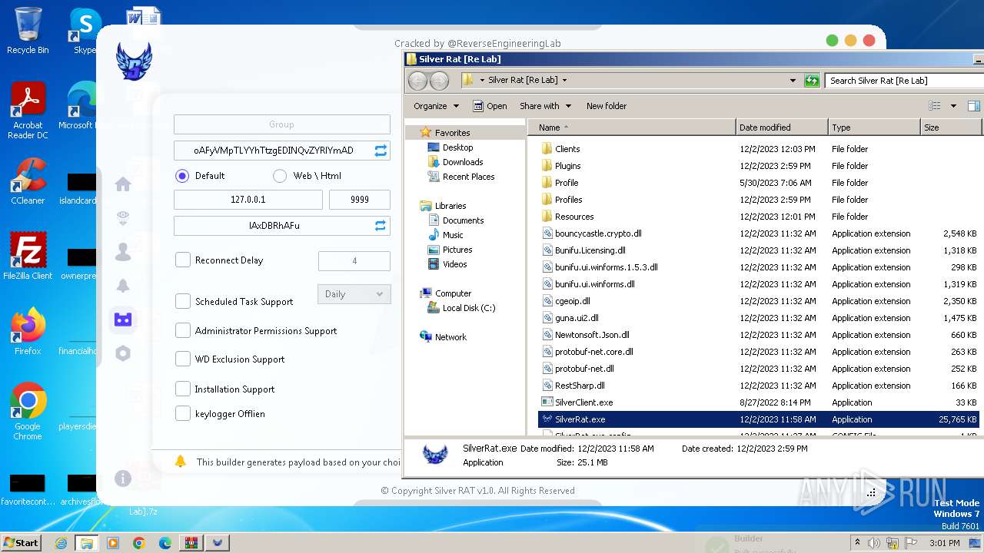The height and width of the screenshot is (553, 984).
Task: Open the view options dropdown arrow
Action: 953,106
